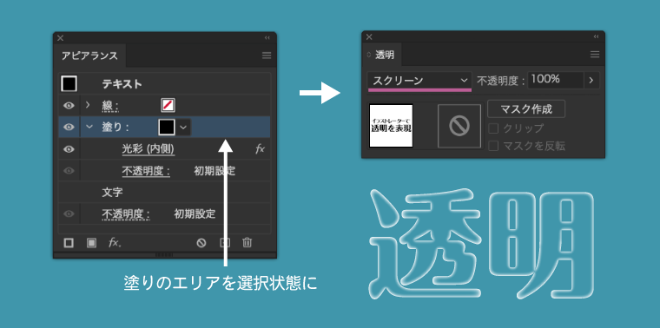Collapse the Transparency panel with double arrows

[596, 36]
